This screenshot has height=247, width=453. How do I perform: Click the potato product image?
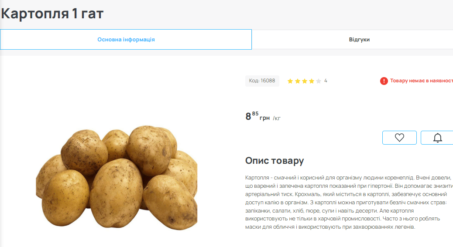117,177
